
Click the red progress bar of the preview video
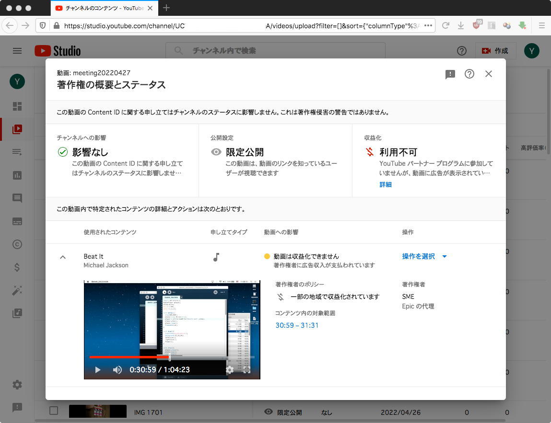129,357
